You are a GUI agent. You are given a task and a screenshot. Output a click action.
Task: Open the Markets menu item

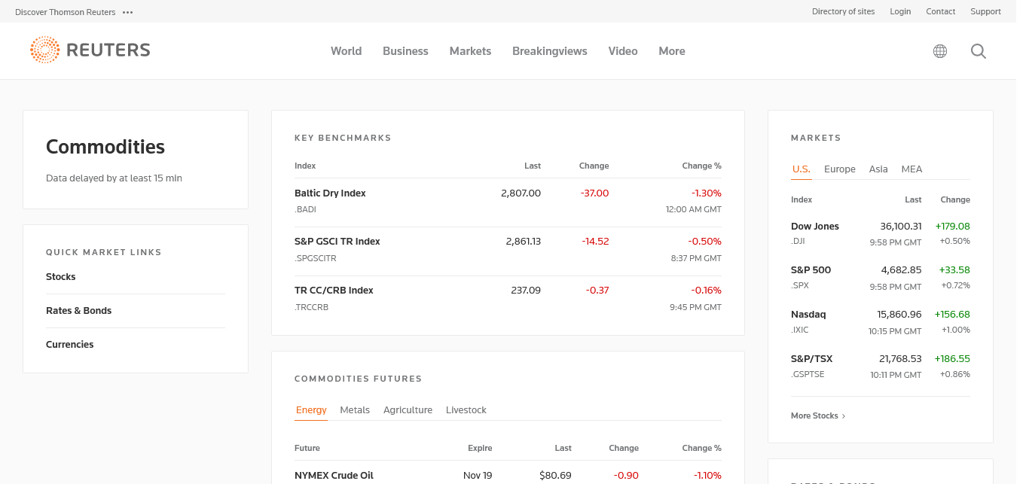pos(470,51)
